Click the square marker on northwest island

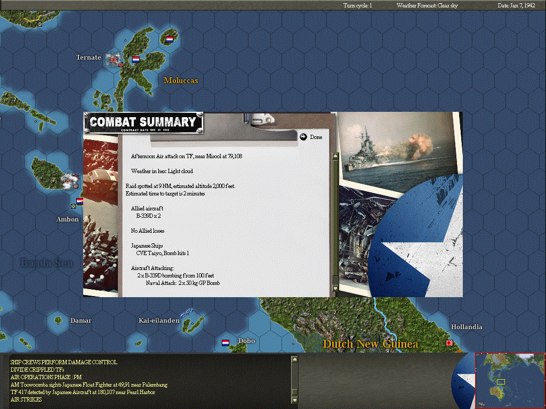(39, 24)
